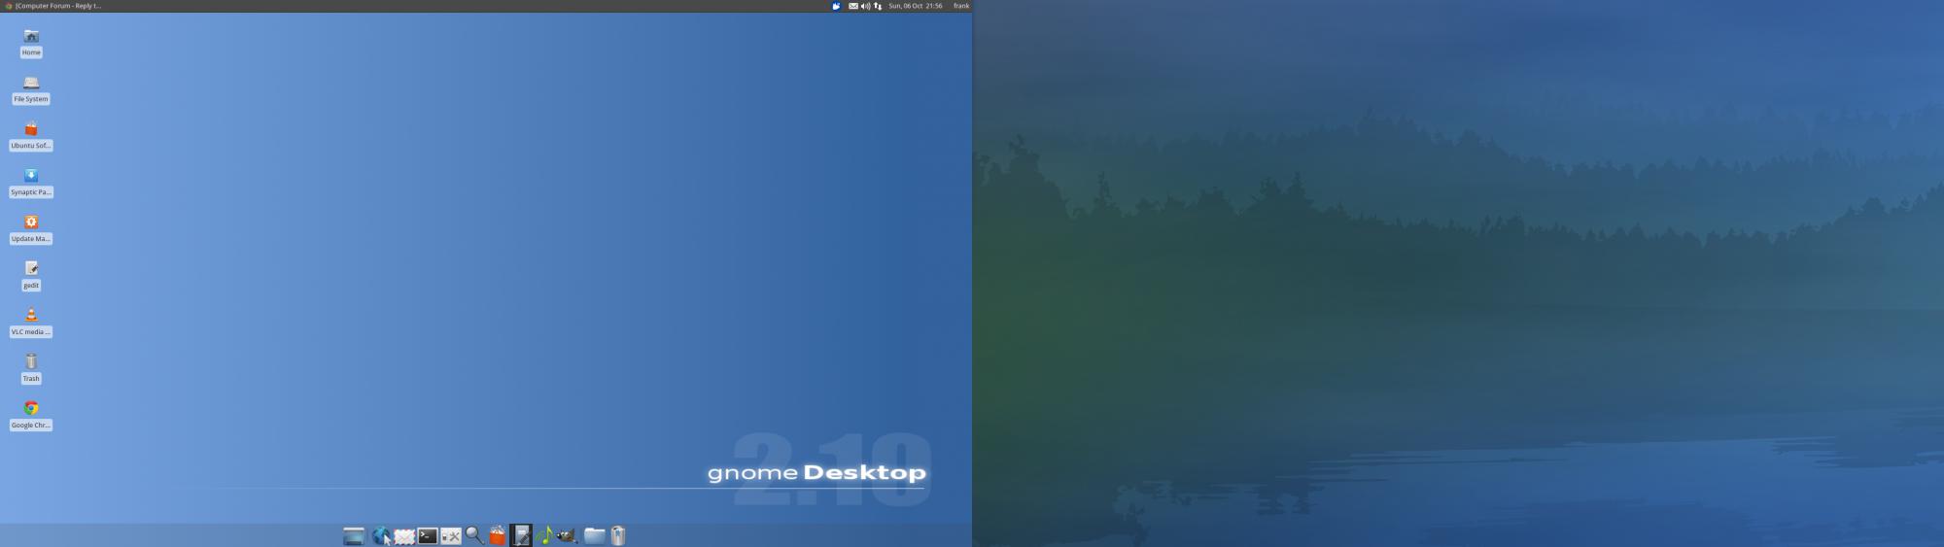Open the Computer Forum window button
This screenshot has height=547, width=1944.
(x=53, y=6)
